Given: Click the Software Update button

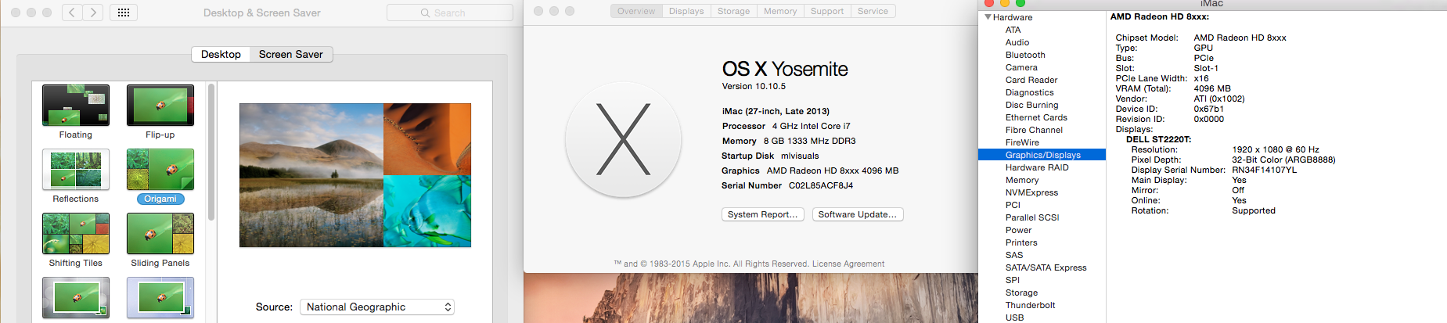Looking at the screenshot, I should point(858,214).
